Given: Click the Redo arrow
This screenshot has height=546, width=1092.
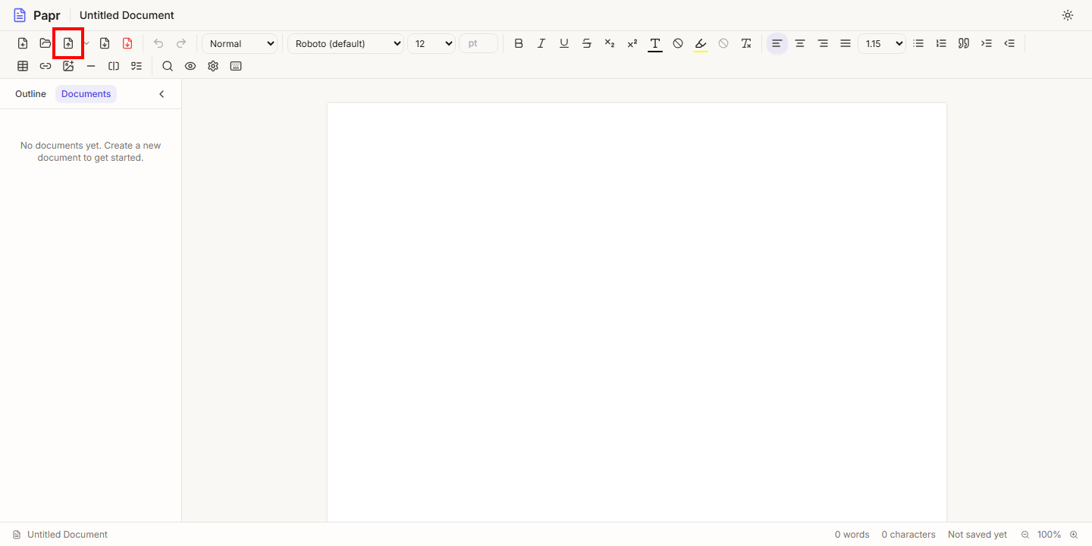Looking at the screenshot, I should [181, 44].
